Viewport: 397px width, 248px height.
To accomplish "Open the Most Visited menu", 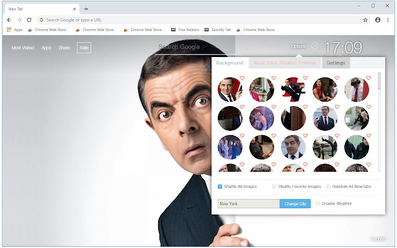I will tap(23, 48).
